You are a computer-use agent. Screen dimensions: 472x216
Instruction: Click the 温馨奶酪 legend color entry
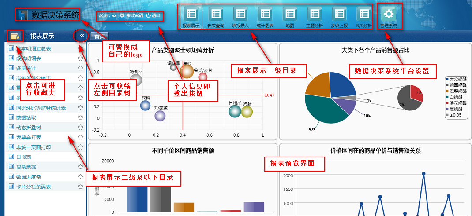448,91
